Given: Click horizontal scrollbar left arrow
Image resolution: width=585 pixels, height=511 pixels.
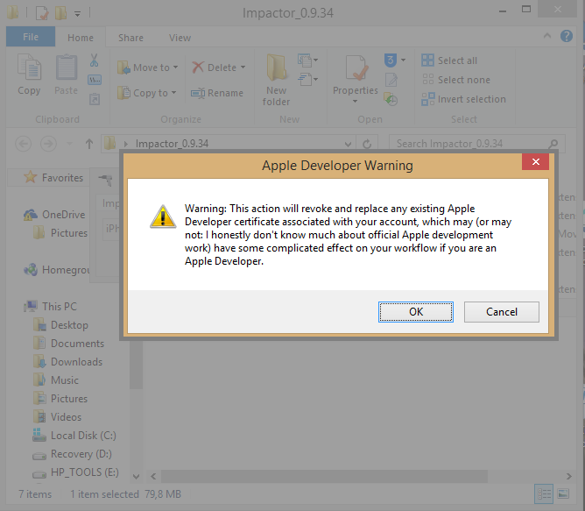Looking at the screenshot, I should tap(153, 476).
